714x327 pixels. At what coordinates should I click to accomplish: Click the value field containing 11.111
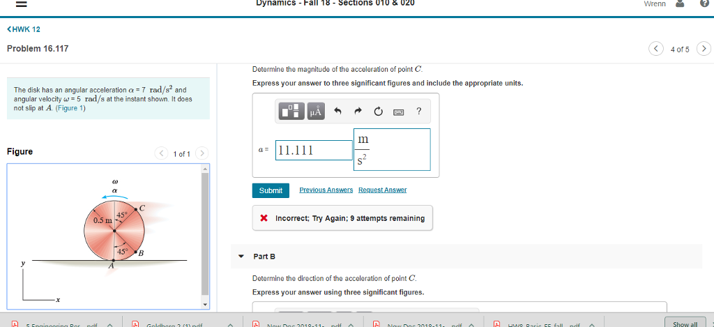click(x=314, y=151)
